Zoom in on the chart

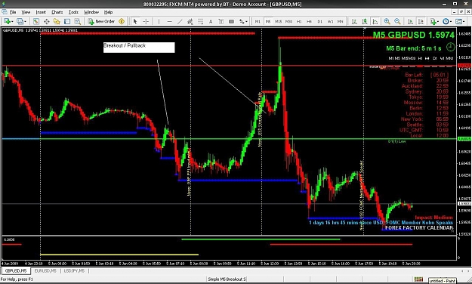387,21
